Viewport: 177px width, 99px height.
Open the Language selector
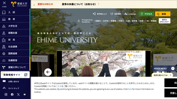[x=130, y=14]
